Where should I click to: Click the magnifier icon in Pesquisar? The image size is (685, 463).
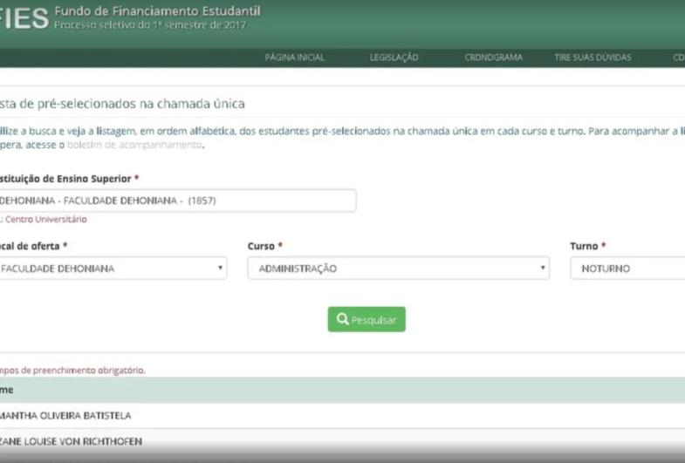(x=342, y=319)
